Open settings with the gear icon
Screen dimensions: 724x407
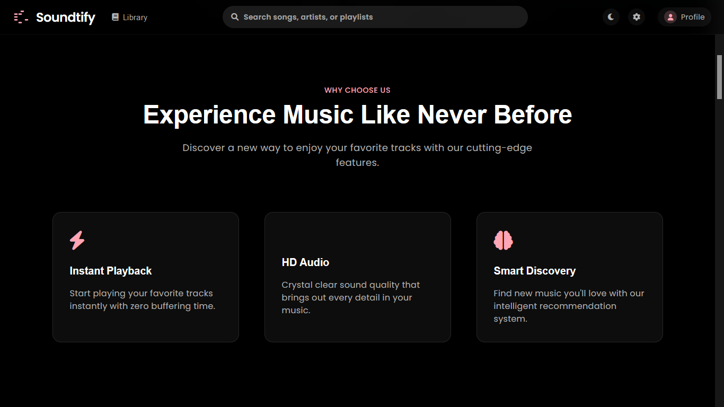[637, 17]
